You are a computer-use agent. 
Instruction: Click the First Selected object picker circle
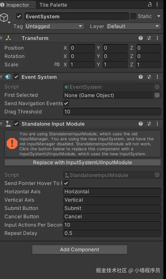[157, 95]
